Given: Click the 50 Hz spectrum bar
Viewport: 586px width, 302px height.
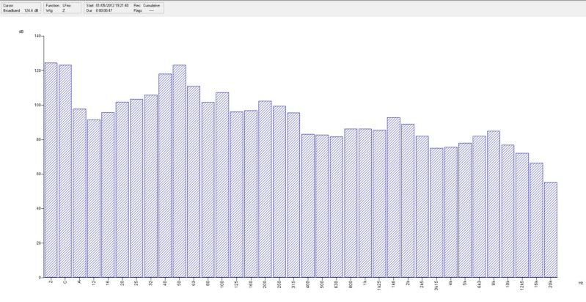Looking at the screenshot, I should 180,171.
